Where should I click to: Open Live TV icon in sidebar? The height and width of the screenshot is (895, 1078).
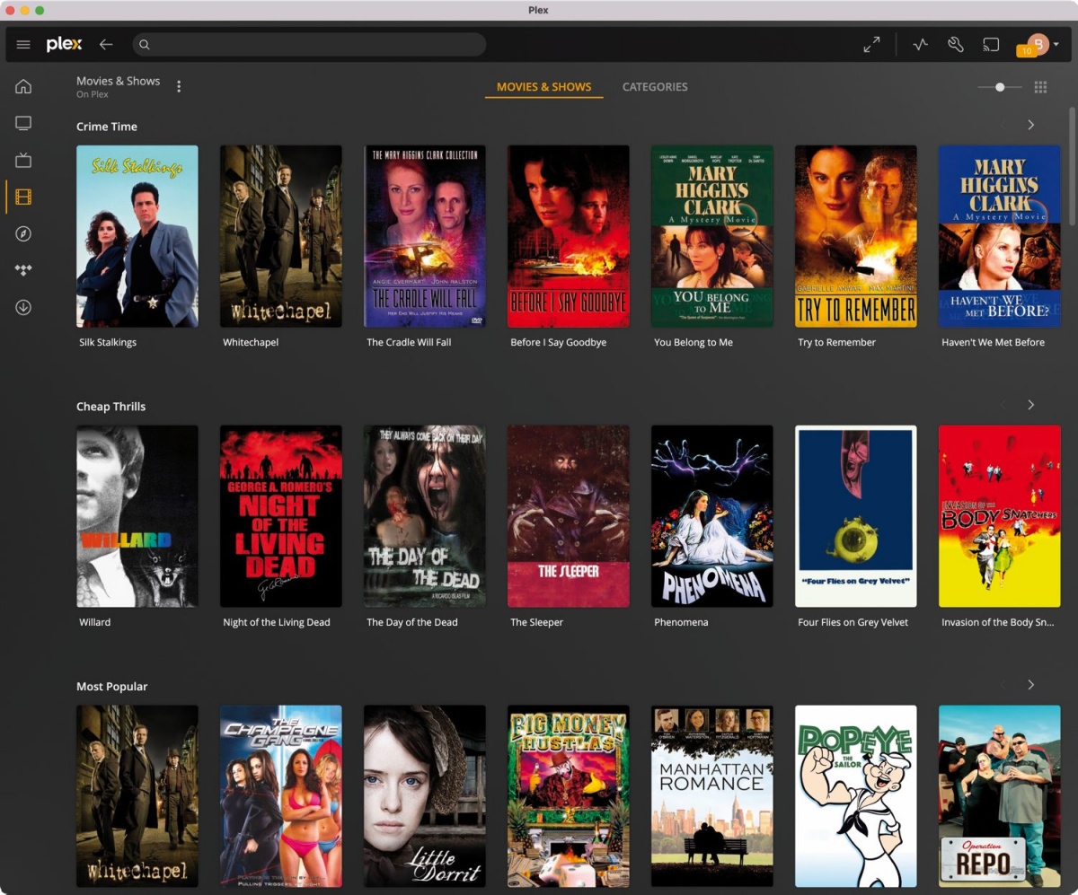(x=23, y=160)
